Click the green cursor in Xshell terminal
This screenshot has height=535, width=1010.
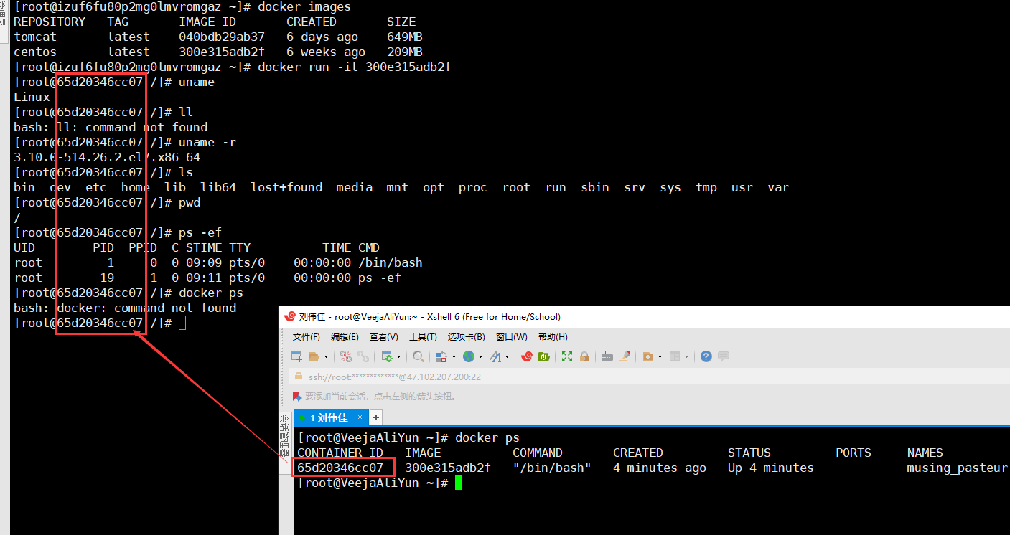click(x=459, y=483)
